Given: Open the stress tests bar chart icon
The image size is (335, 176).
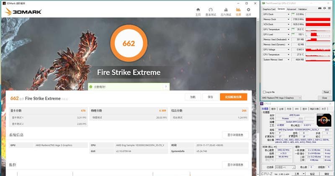Looking at the screenshot, I should point(226,10).
